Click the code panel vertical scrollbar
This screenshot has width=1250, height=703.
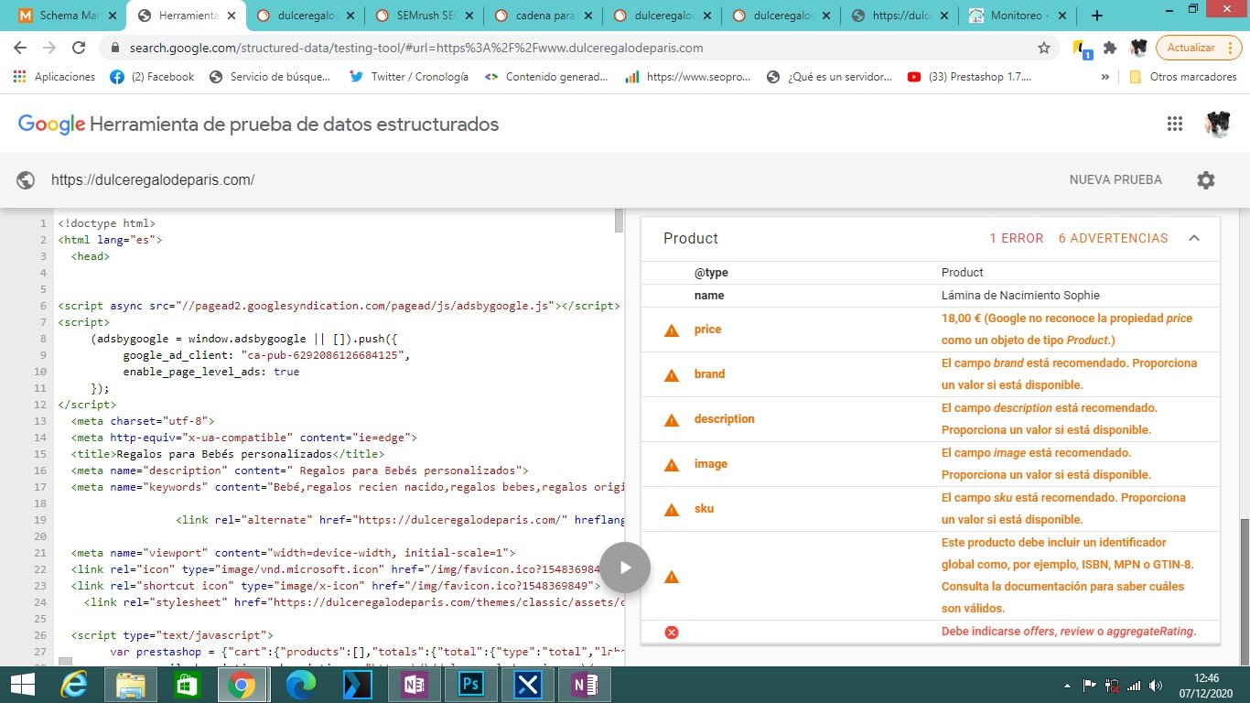tap(619, 222)
